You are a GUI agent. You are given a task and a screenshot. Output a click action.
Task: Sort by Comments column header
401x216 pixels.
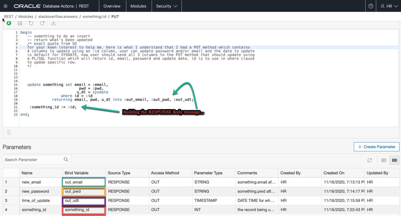256,173
